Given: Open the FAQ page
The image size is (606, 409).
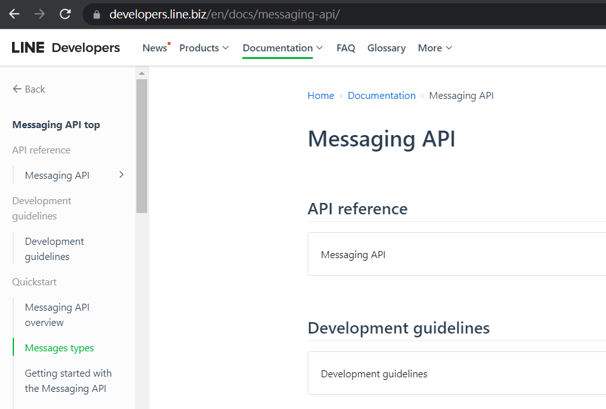Looking at the screenshot, I should pyautogui.click(x=346, y=48).
